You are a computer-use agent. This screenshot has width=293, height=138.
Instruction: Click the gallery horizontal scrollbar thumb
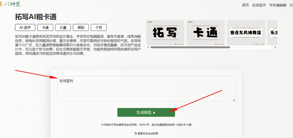click(x=190, y=47)
